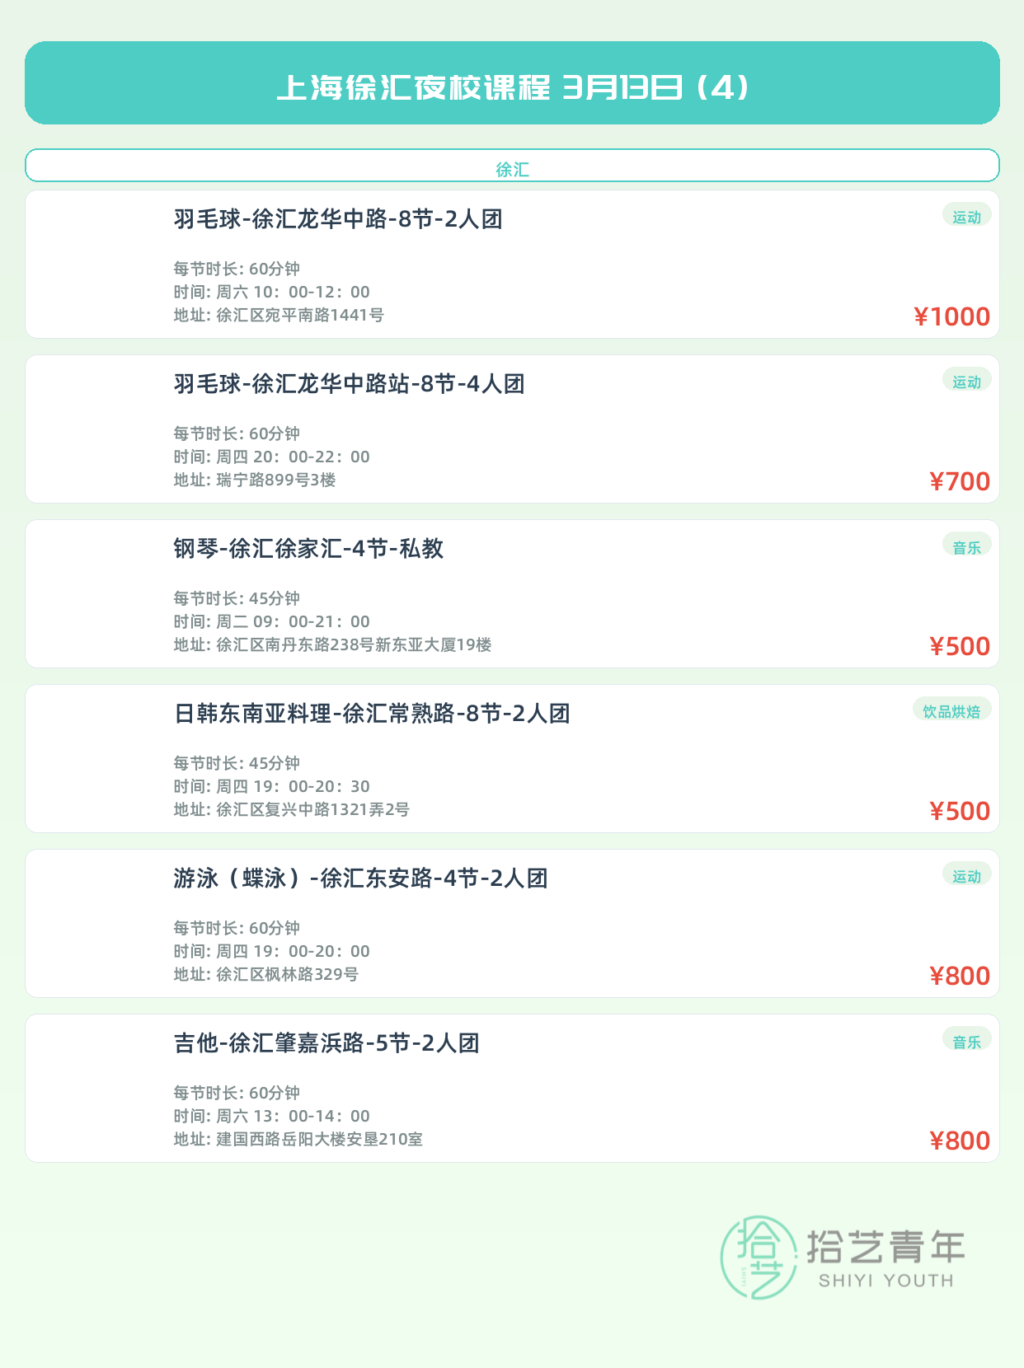The height and width of the screenshot is (1368, 1024).
Task: Click the ¥700 price label
Action: 960,481
